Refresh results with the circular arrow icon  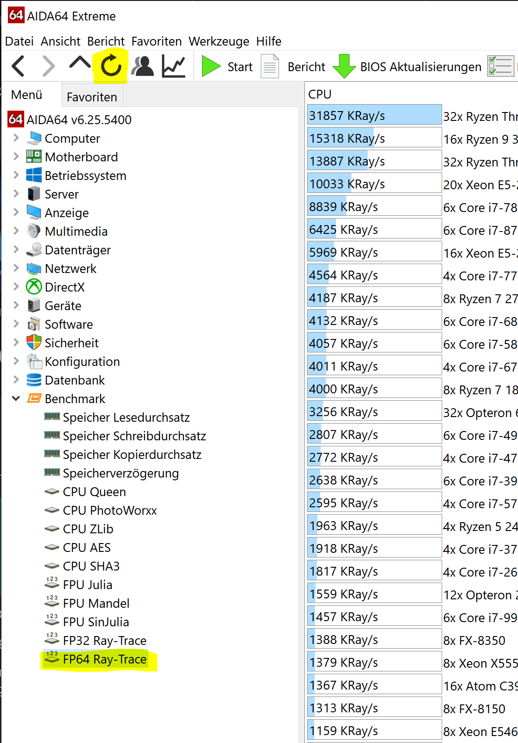click(x=111, y=66)
